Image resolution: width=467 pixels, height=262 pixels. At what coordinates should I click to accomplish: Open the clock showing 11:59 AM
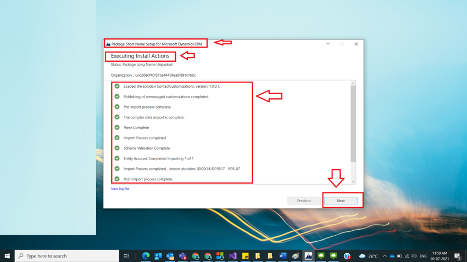coord(440,256)
